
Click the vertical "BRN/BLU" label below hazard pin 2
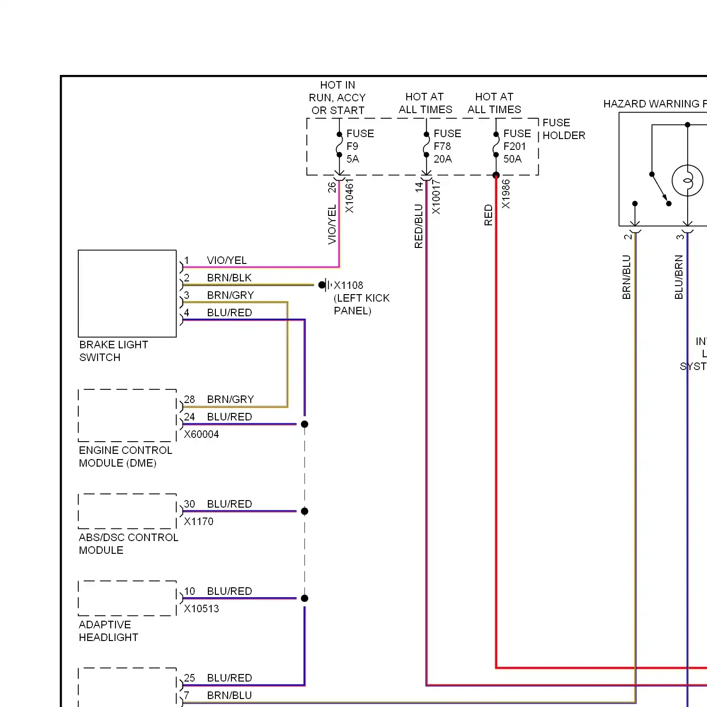626,277
